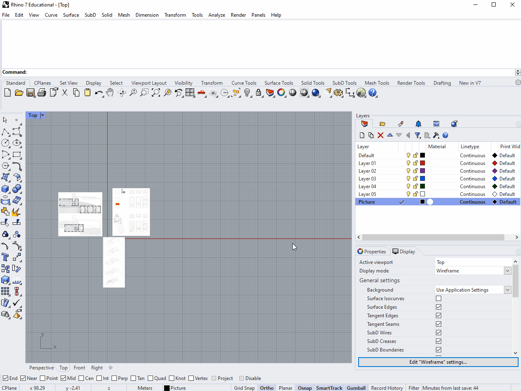Open the Display mode Wireframe dropdown
Viewport: 521px width, 391px height.
coord(507,271)
